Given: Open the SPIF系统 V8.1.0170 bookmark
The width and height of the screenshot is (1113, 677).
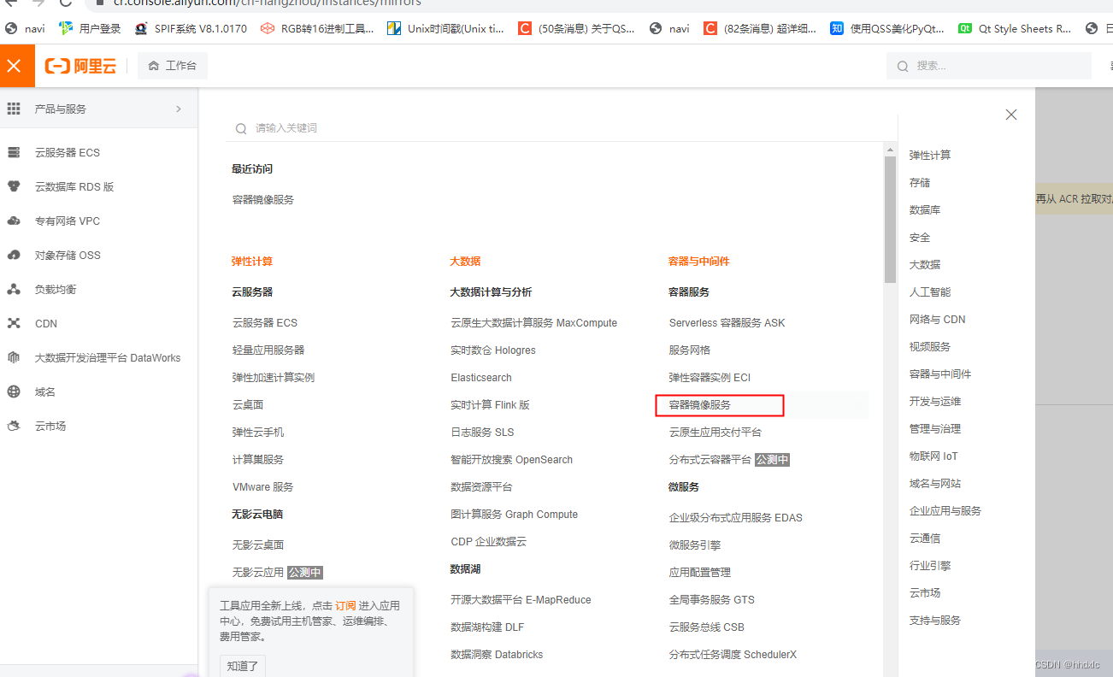Looking at the screenshot, I should click(191, 28).
